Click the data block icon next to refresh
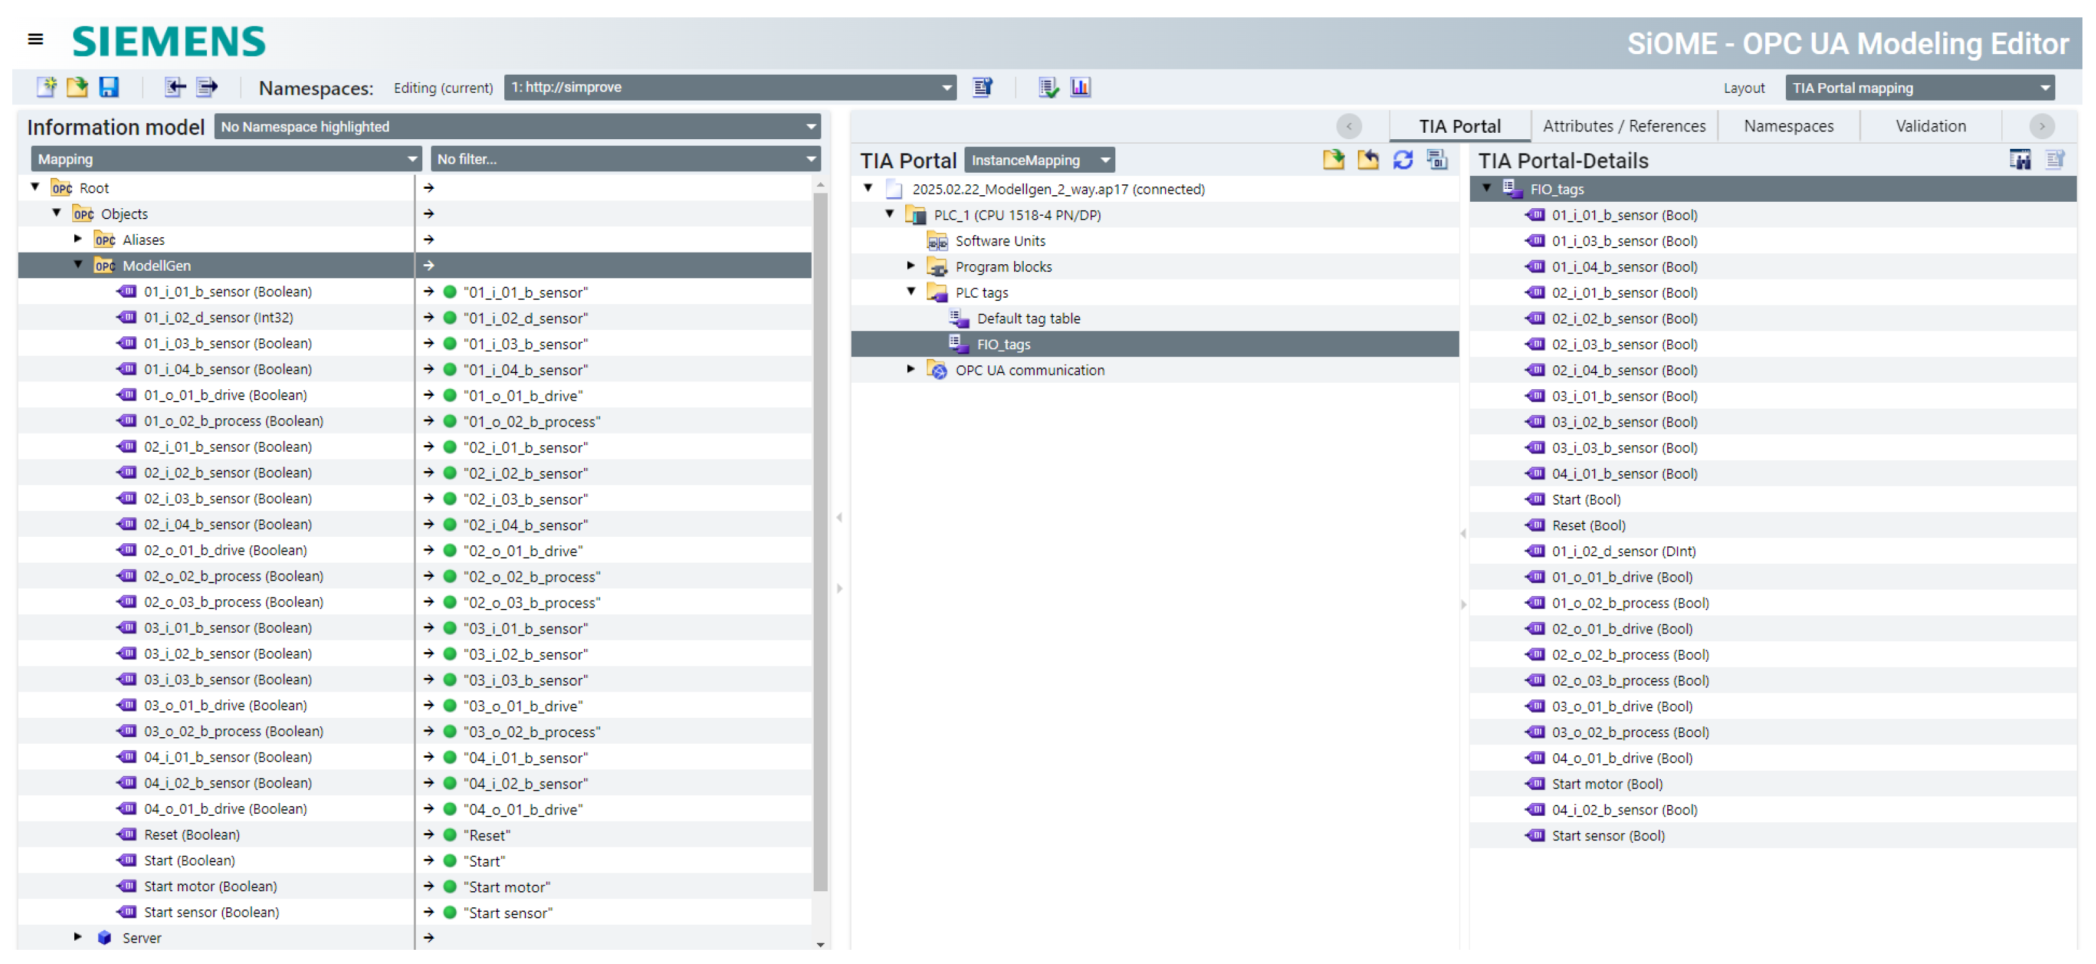Image resolution: width=2096 pixels, height=964 pixels. (1437, 160)
